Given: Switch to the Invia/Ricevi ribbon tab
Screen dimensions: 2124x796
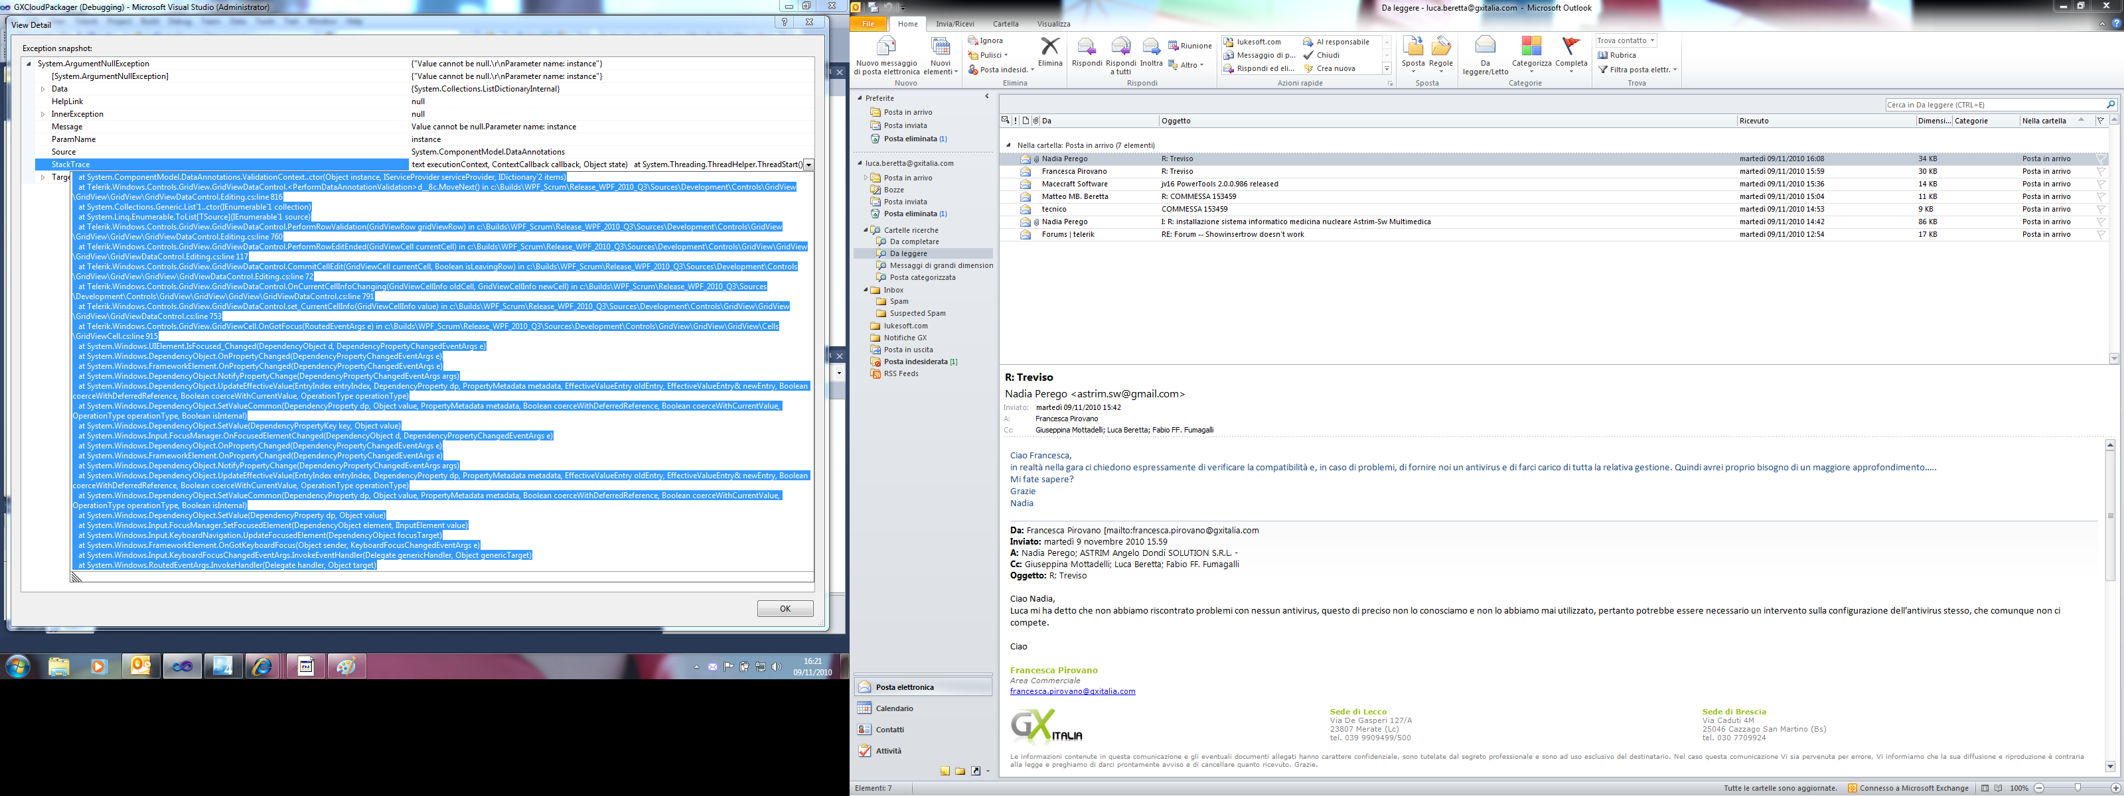Looking at the screenshot, I should tap(955, 24).
